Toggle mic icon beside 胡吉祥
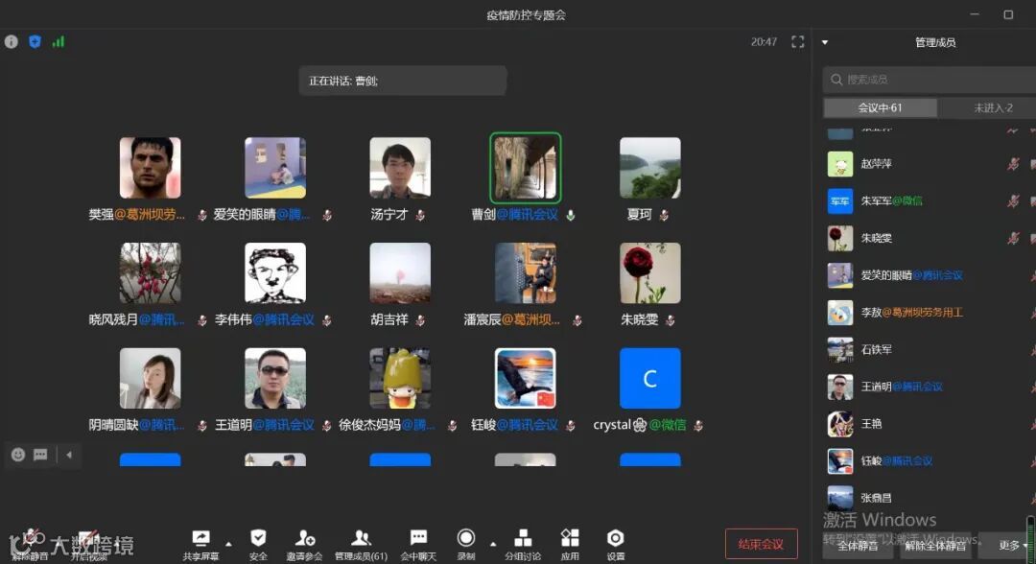This screenshot has width=1036, height=564. [420, 320]
